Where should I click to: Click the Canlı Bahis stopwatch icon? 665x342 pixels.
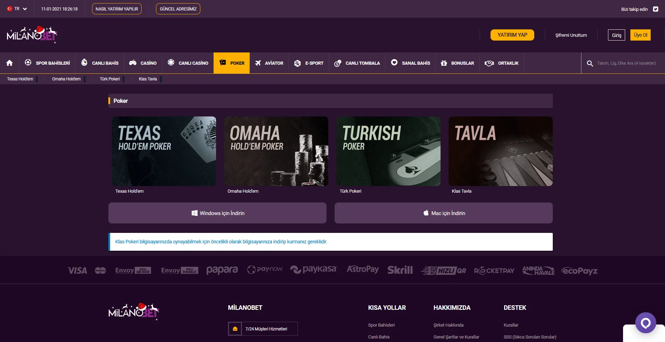pos(84,62)
